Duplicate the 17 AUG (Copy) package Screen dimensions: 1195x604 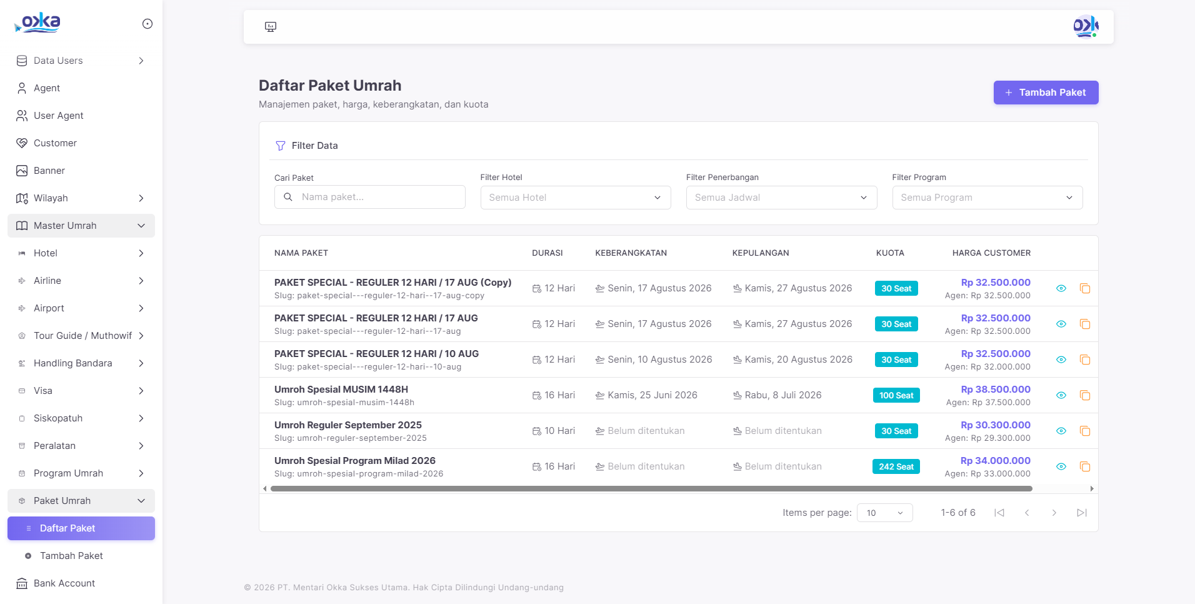(1085, 288)
